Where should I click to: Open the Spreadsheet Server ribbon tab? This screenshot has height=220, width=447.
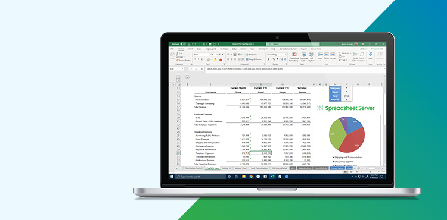coord(288,49)
